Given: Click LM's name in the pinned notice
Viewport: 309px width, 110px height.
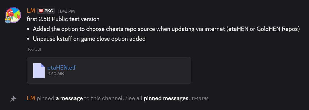Looking at the screenshot, I should click(31, 98).
